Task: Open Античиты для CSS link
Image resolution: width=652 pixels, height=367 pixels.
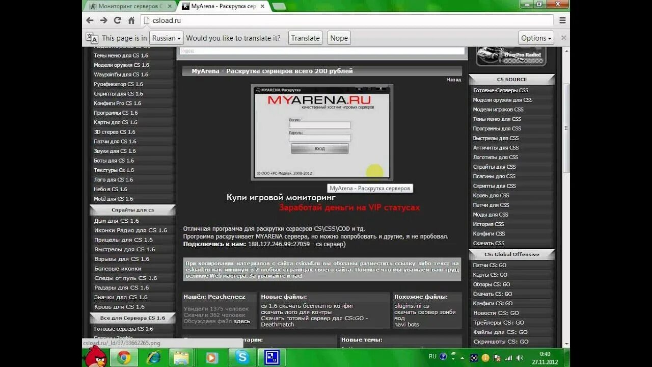Action: (495, 148)
